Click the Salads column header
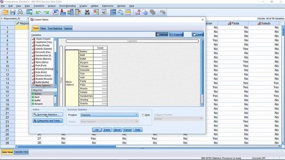The image size is (285, 160). 264,23
